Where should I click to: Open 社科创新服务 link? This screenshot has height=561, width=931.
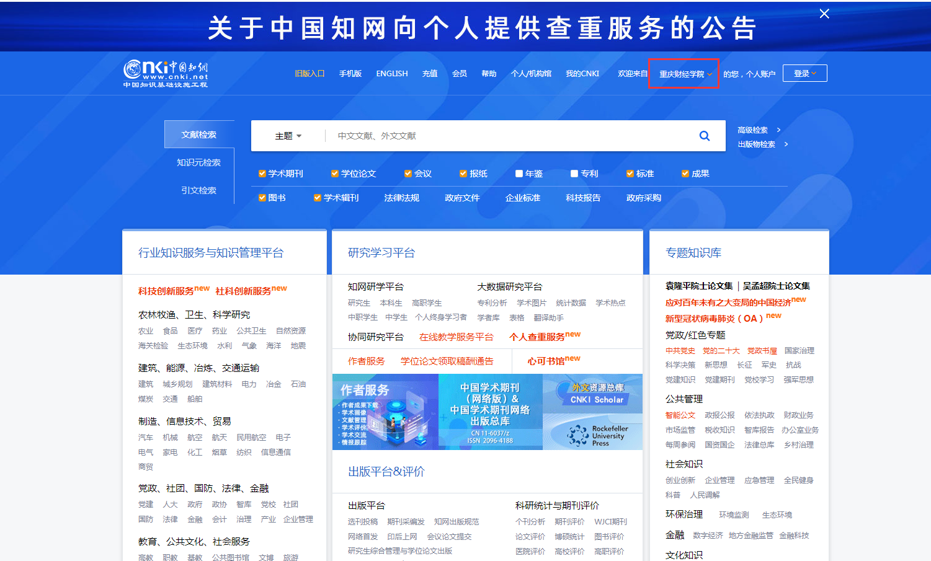[x=243, y=291]
